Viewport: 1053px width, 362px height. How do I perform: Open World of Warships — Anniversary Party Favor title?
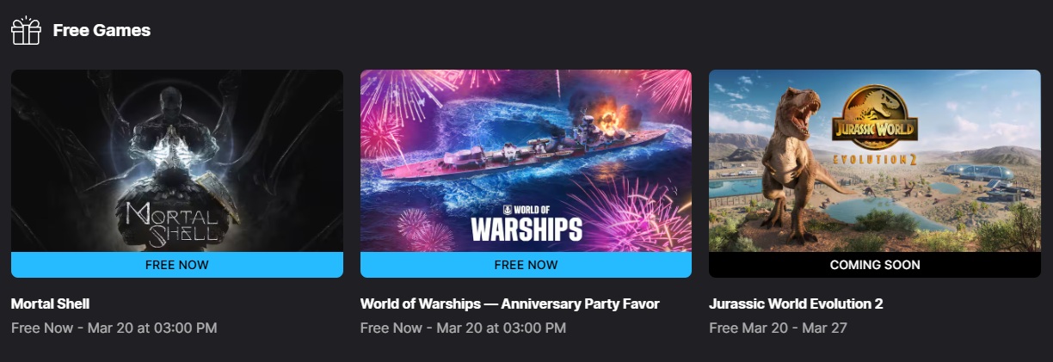(x=510, y=304)
